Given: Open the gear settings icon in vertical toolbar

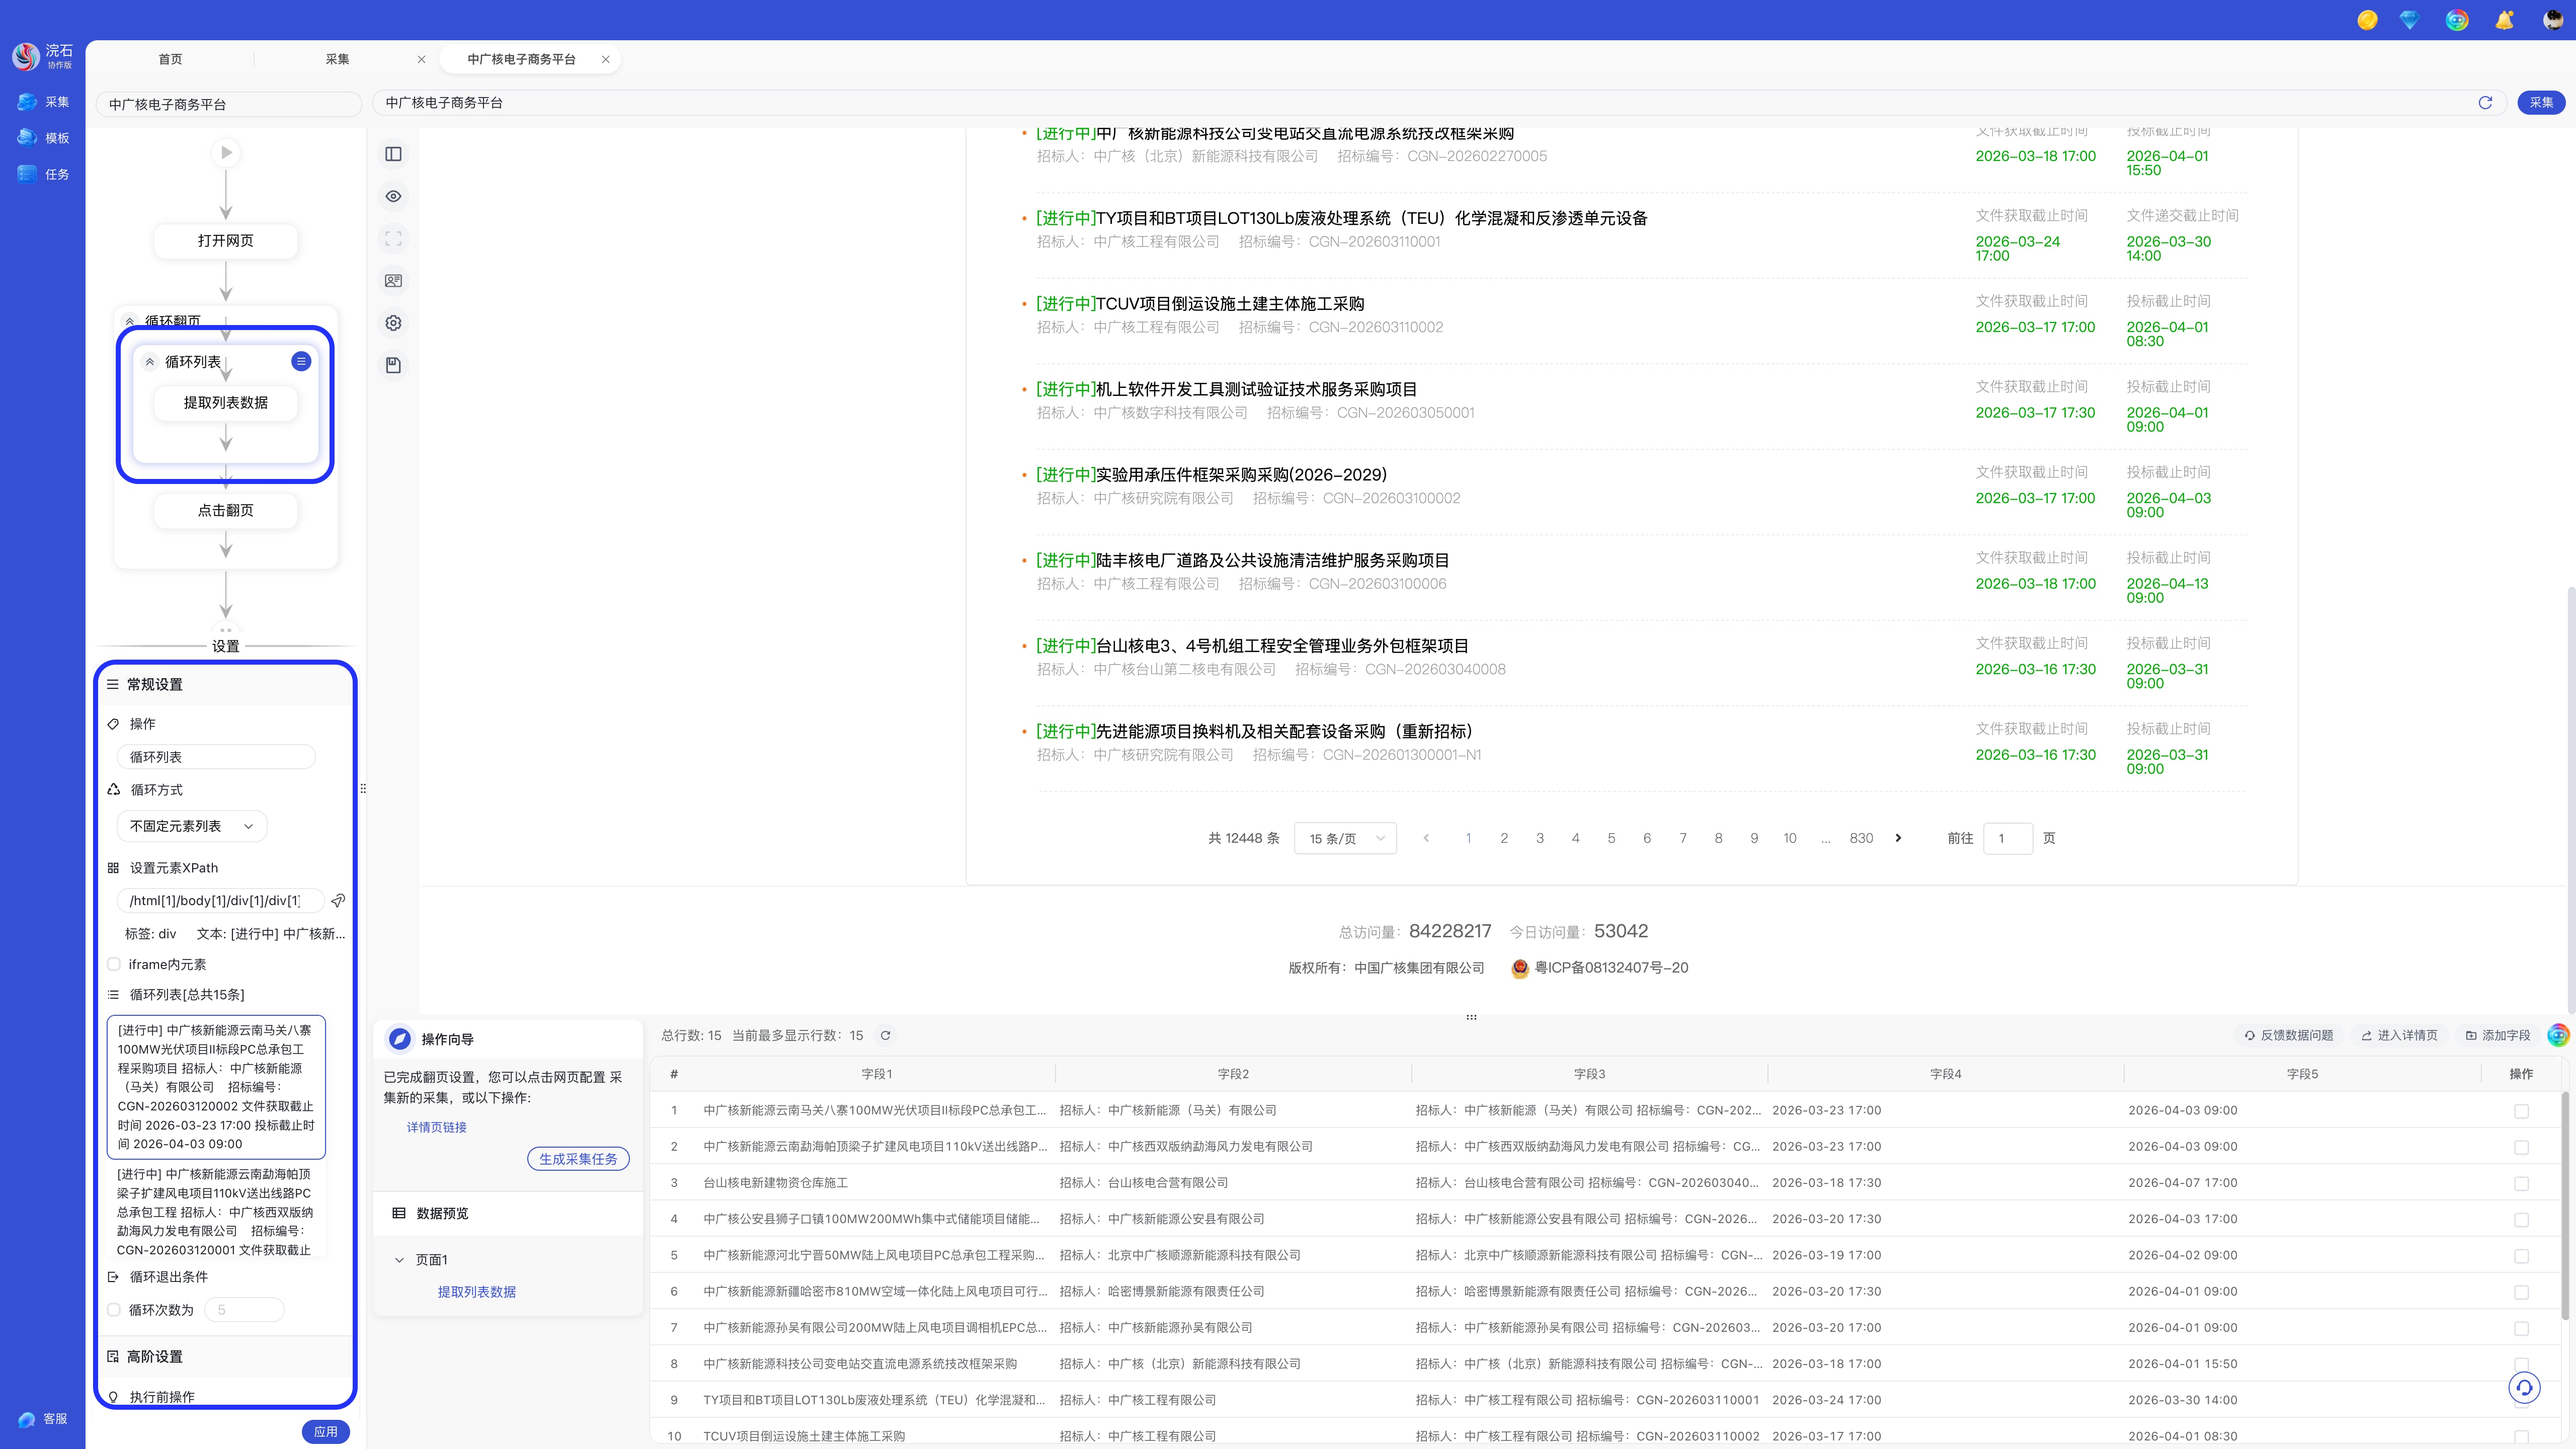Looking at the screenshot, I should point(393,323).
